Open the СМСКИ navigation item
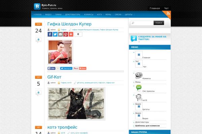 (118, 15)
